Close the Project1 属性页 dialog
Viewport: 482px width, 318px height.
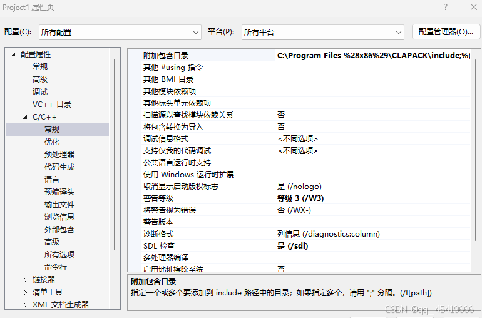coord(474,7)
